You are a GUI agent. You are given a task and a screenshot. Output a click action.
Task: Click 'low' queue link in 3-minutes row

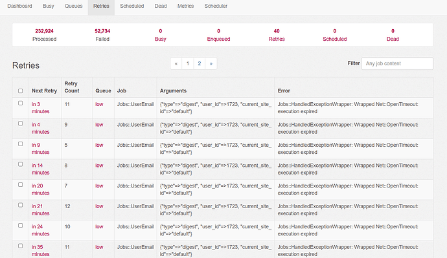99,104
